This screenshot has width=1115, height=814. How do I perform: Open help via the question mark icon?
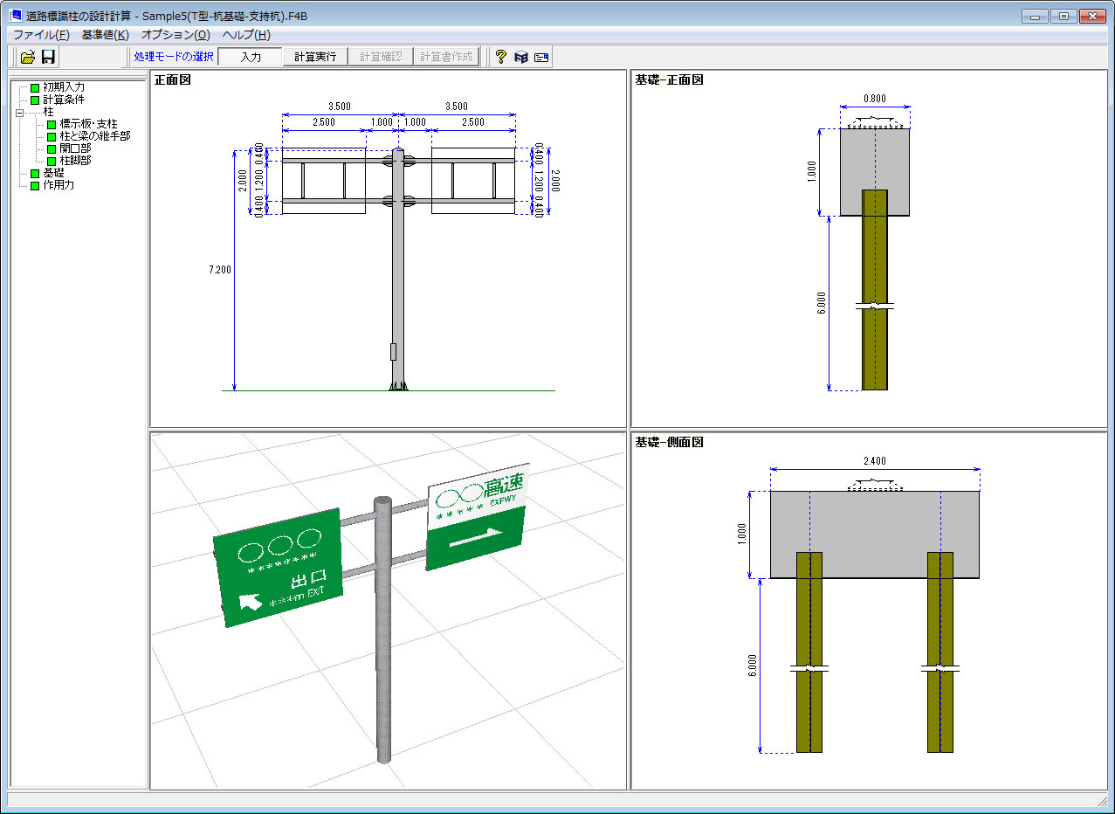(x=500, y=57)
